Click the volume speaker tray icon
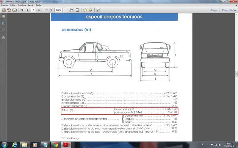Screen dimensions: 238x148 [x=220, y=145]
